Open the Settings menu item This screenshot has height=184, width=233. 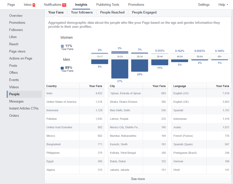coord(204,5)
